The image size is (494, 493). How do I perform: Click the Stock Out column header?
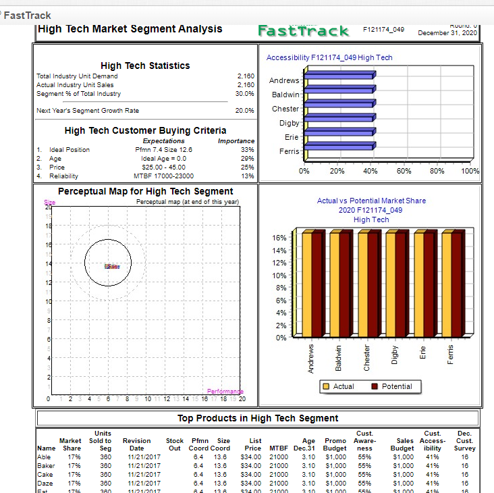175,444
